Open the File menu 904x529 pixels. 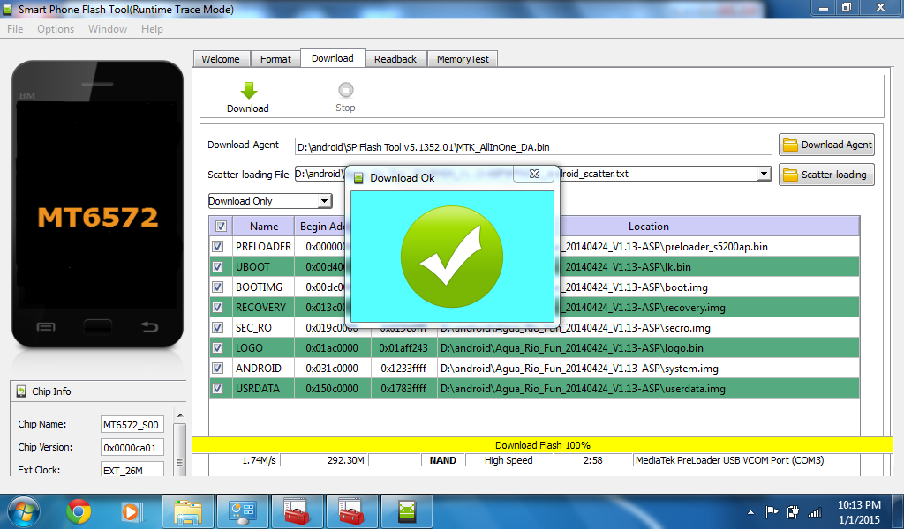15,29
